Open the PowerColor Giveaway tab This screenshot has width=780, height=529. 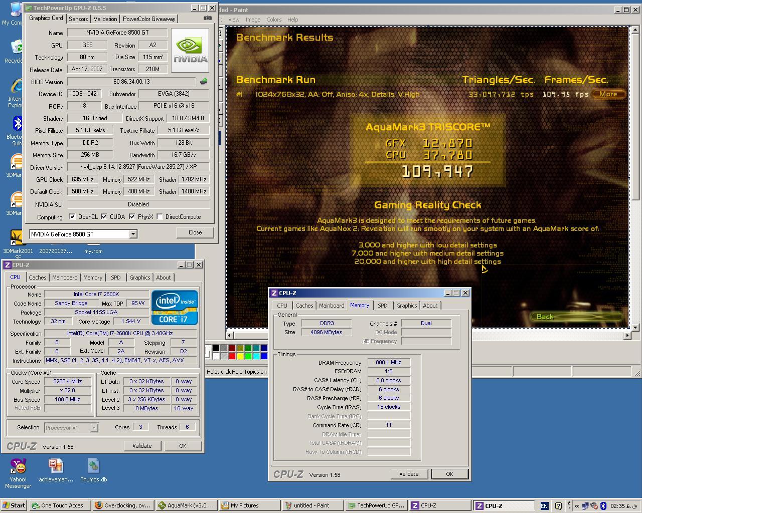point(149,19)
